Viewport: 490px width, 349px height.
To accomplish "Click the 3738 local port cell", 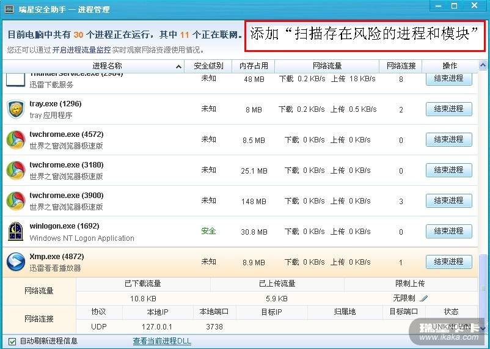I will point(214,327).
